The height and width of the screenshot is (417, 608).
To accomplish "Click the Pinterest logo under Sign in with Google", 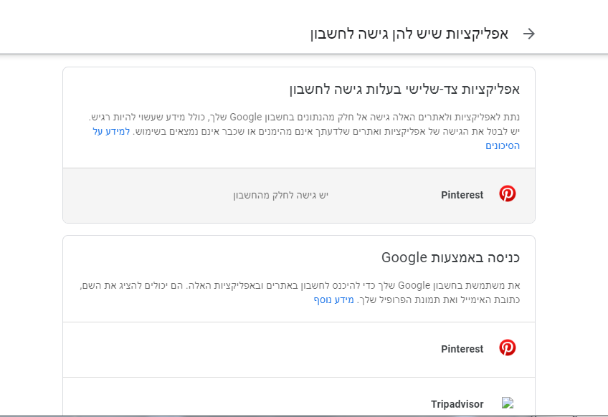I will (x=508, y=348).
